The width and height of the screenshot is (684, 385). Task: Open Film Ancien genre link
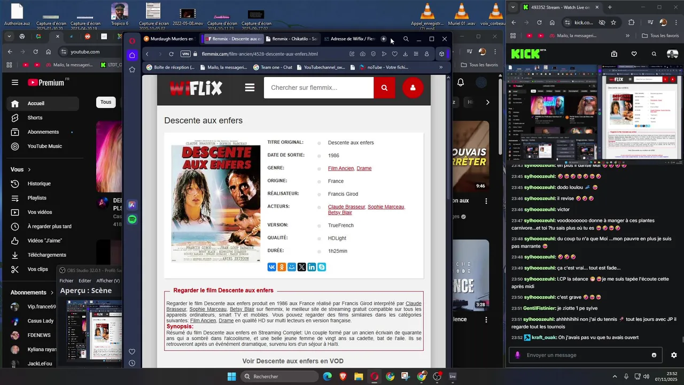click(x=341, y=168)
